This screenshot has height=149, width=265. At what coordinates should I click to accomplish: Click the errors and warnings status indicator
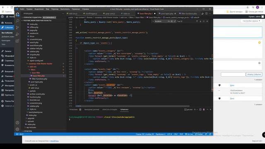pyautogui.click(x=19, y=134)
